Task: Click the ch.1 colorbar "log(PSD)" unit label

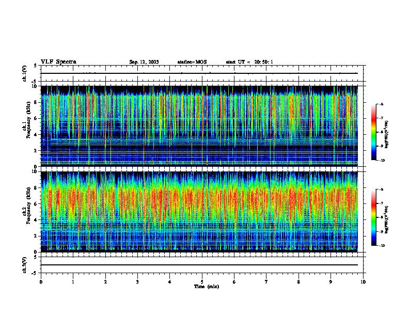Action: point(387,135)
